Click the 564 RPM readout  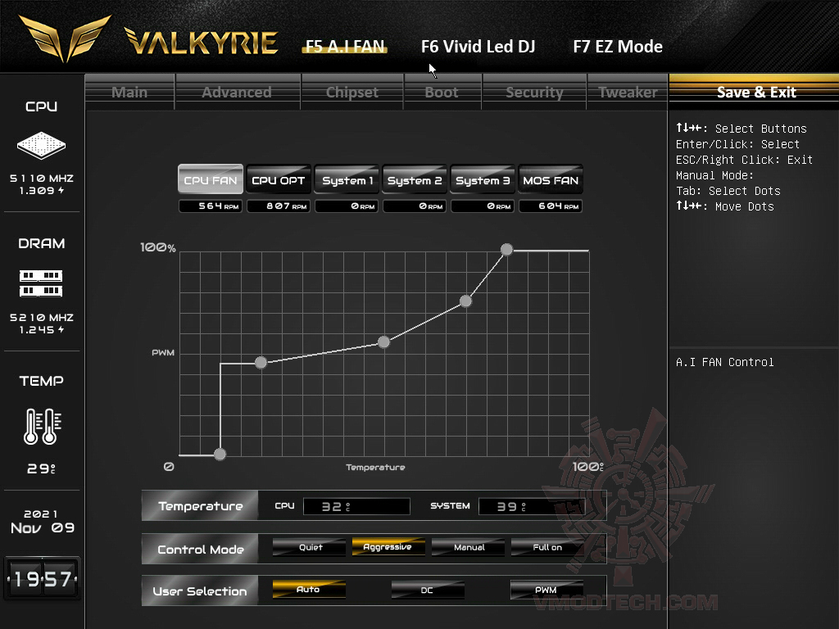click(x=211, y=206)
